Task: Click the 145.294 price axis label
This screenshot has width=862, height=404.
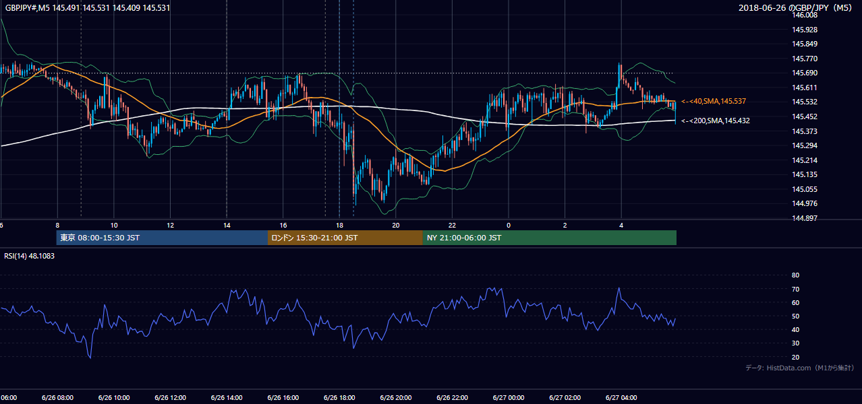Action: tap(805, 145)
